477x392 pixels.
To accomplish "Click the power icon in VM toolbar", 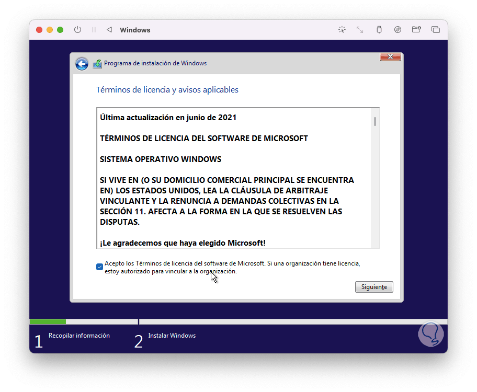I will click(x=77, y=30).
